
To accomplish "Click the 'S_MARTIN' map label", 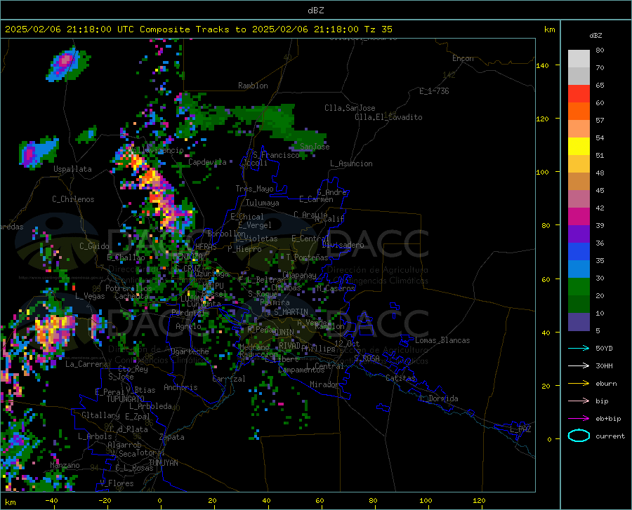I will (x=291, y=312).
